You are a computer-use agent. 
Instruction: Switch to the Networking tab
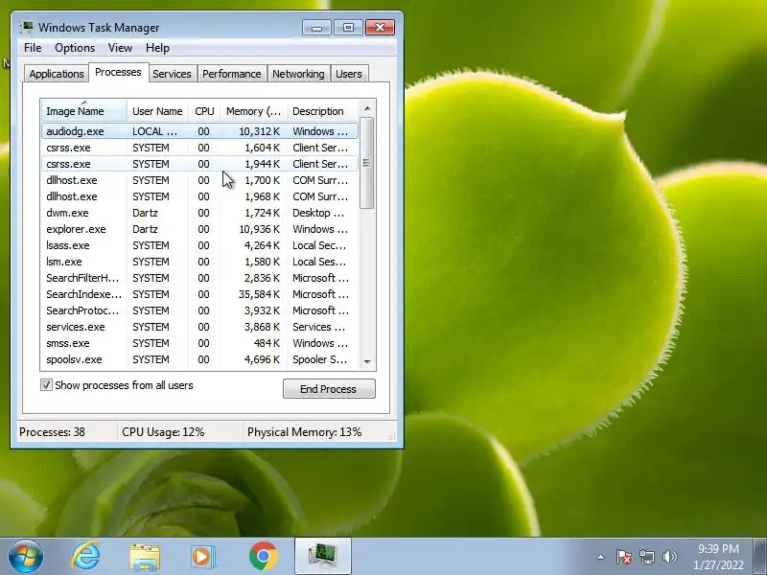pos(298,74)
